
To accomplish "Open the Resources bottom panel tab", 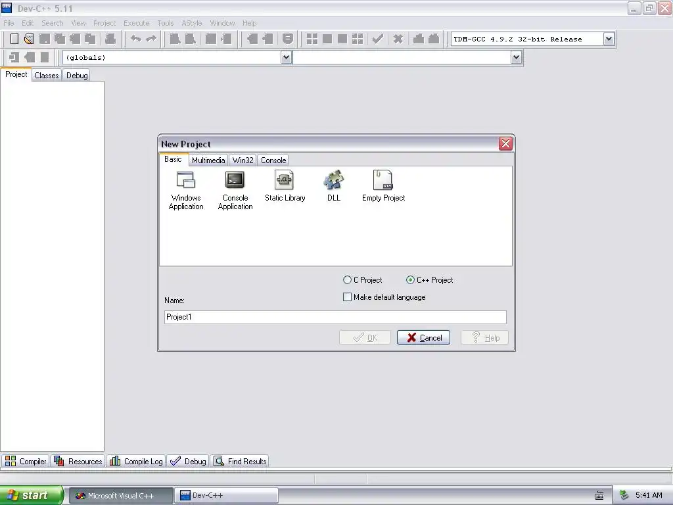I will coord(78,461).
